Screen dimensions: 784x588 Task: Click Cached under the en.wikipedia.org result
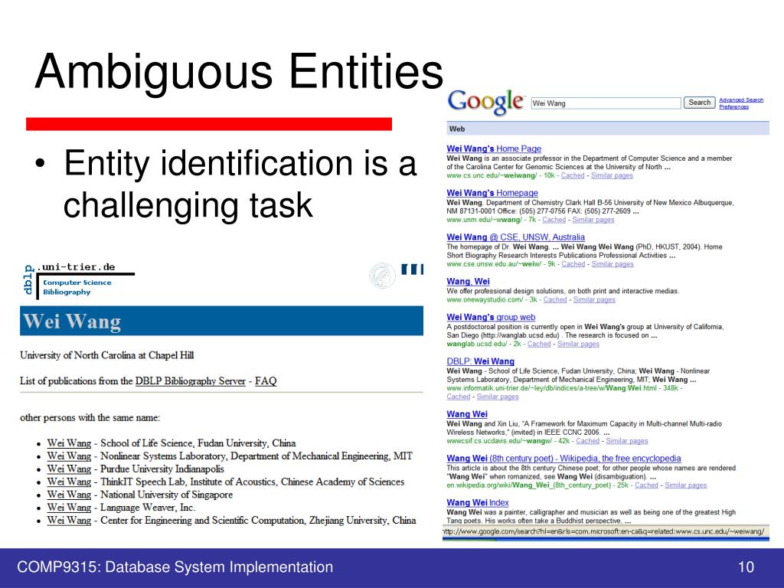[x=646, y=485]
